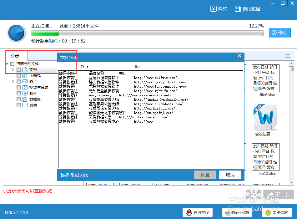Image resolution: width=297 pixels, height=219 pixels.
Task: Click the 版本：2.9.0.0 version text
Action: (16, 212)
